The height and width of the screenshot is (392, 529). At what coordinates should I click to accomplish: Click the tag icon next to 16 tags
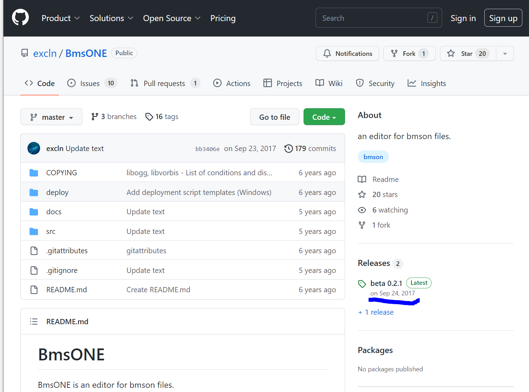point(149,117)
